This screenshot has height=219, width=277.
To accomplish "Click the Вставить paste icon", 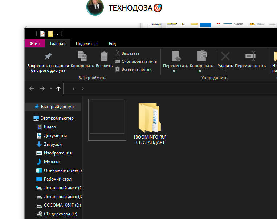I will tap(104, 56).
